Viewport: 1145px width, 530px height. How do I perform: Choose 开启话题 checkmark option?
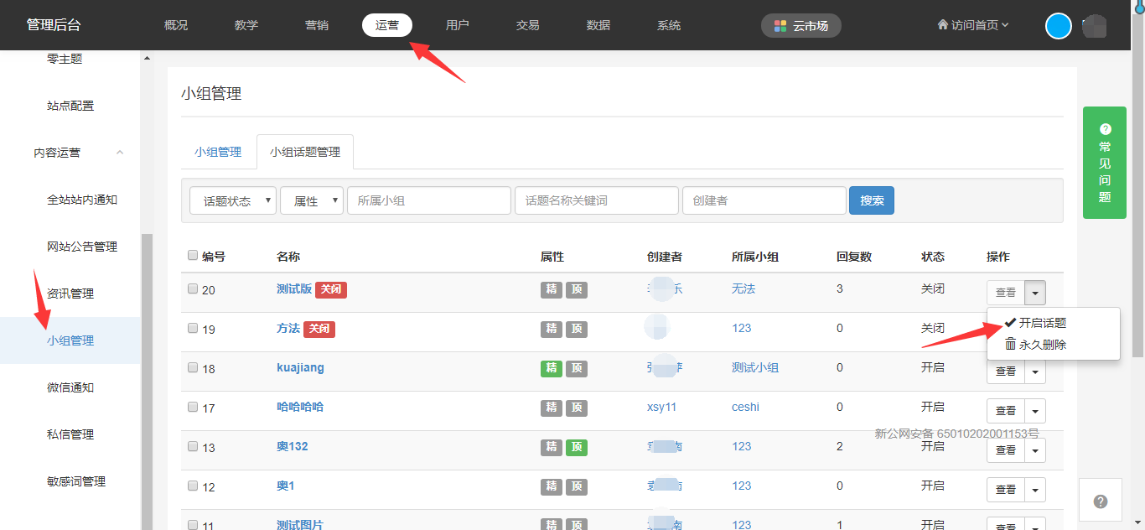pos(1036,323)
